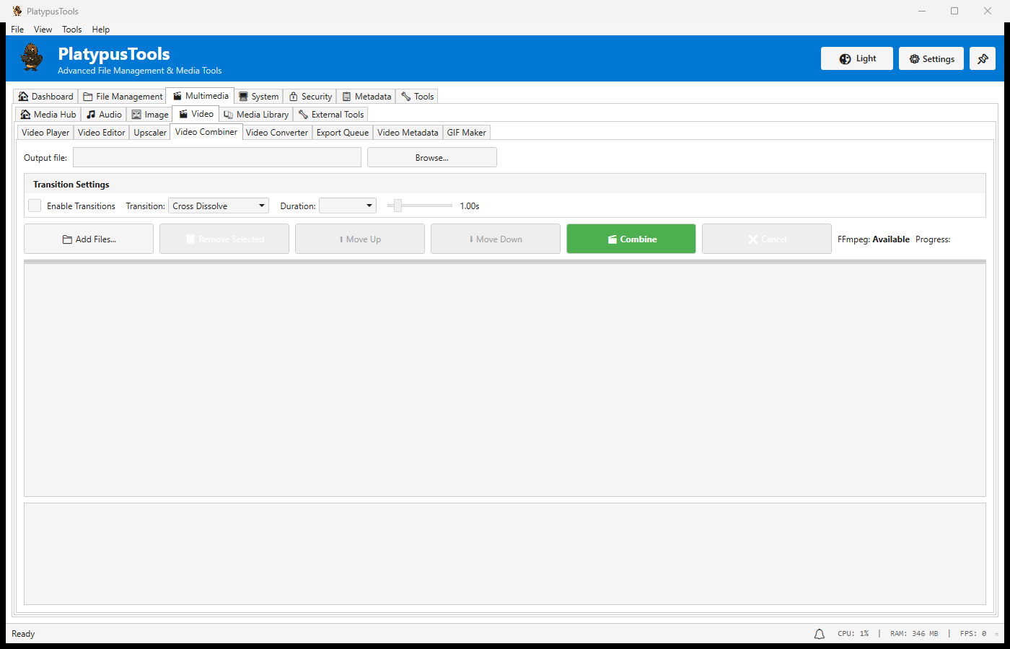Screen dimensions: 1010x649
Task: Expand the Cross Dissolve transition dropdown
Action: (x=218, y=206)
